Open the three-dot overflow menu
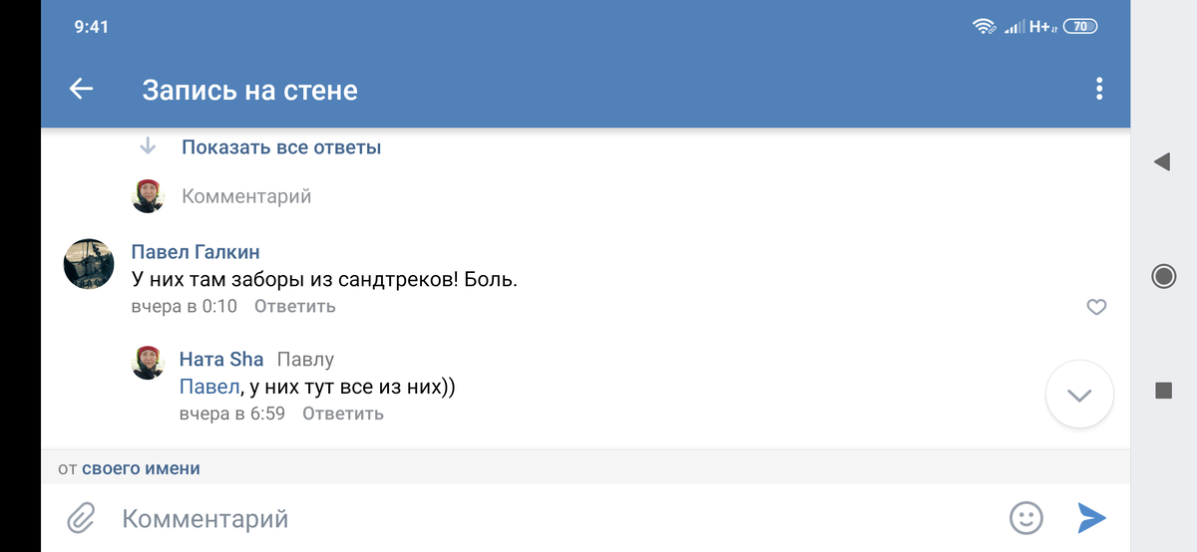The image size is (1197, 552). coord(1098,89)
